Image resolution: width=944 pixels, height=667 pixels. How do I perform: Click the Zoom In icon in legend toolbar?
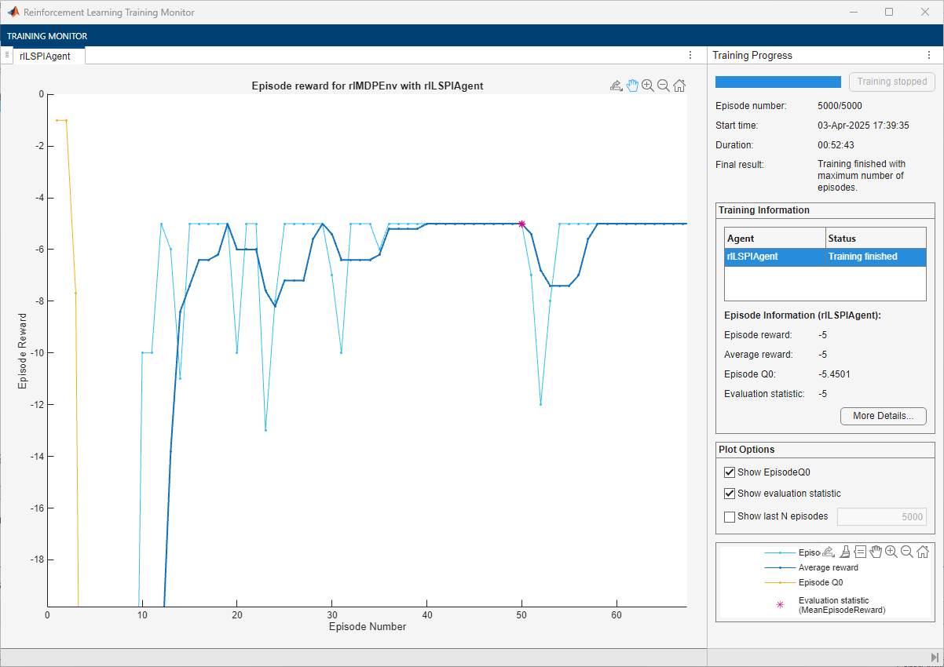[891, 552]
